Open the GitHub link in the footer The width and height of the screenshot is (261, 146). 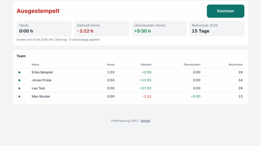click(145, 121)
